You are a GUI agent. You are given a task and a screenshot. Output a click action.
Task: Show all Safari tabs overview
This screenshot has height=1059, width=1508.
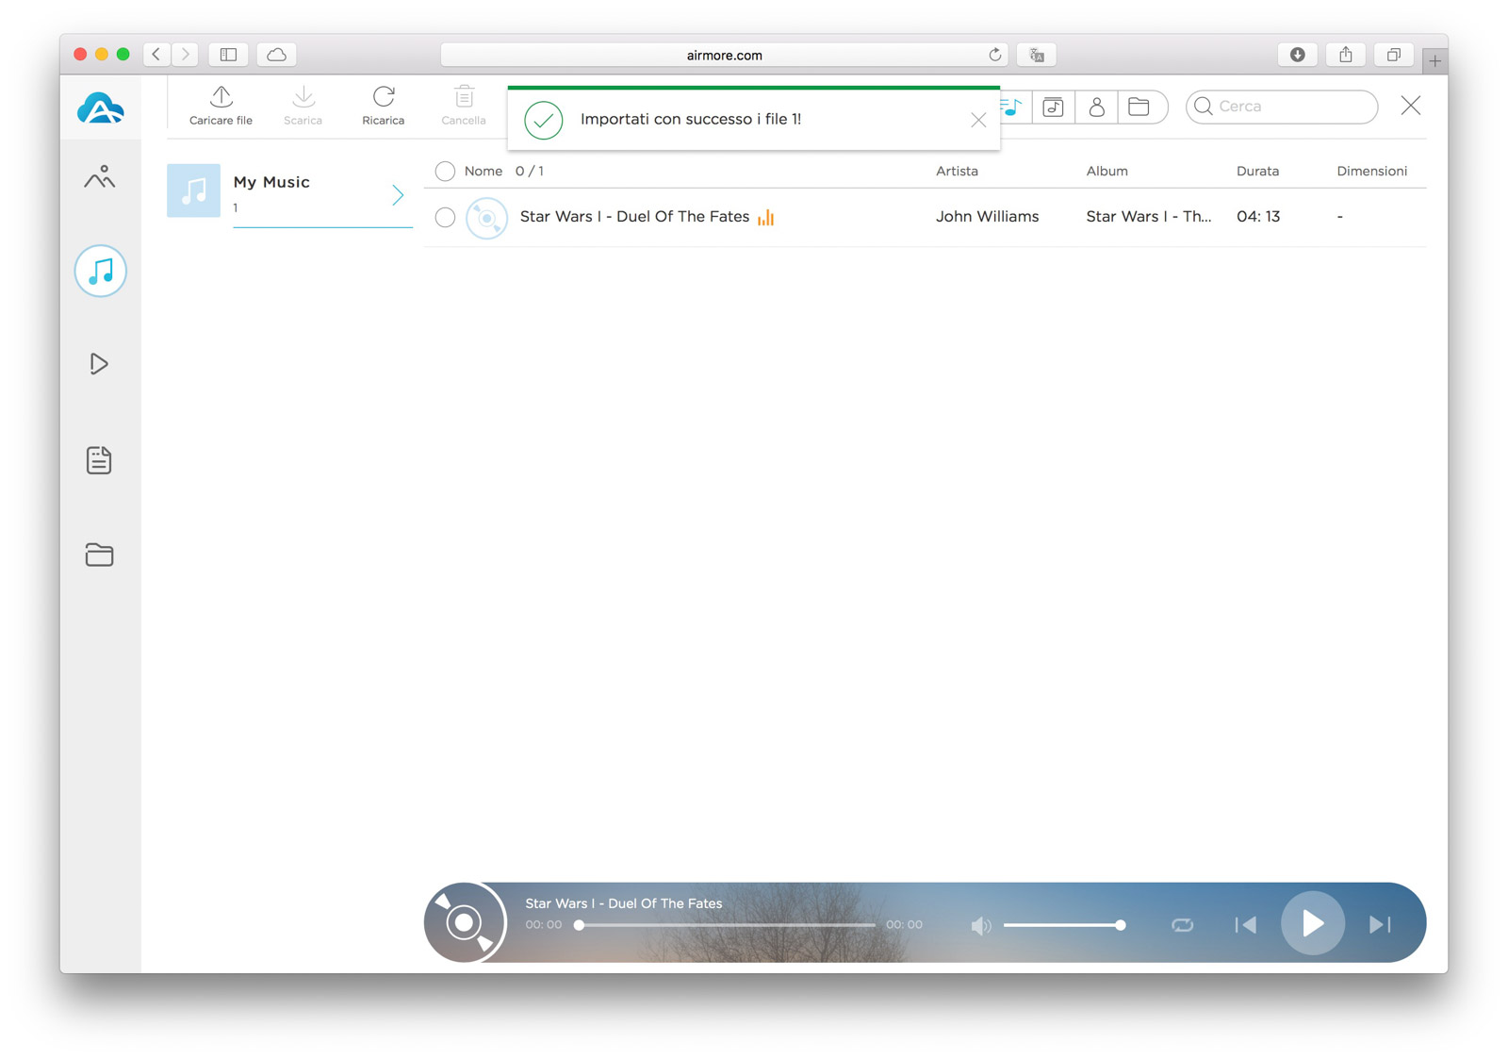(1394, 55)
